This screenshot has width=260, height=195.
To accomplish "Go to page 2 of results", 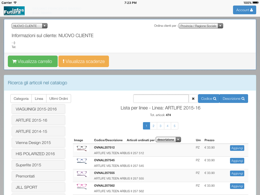I will coord(154,126).
